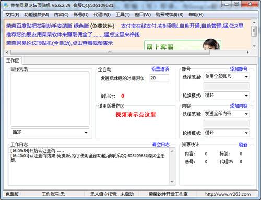Click the 荣荣软件开发工作室 status entry
The height and width of the screenshot is (200, 261).
click(168, 194)
